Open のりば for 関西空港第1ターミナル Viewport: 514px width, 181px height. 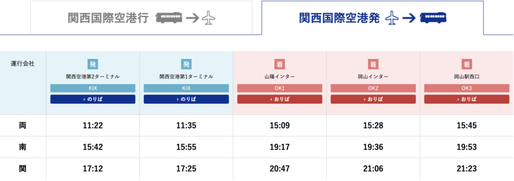[x=186, y=99]
